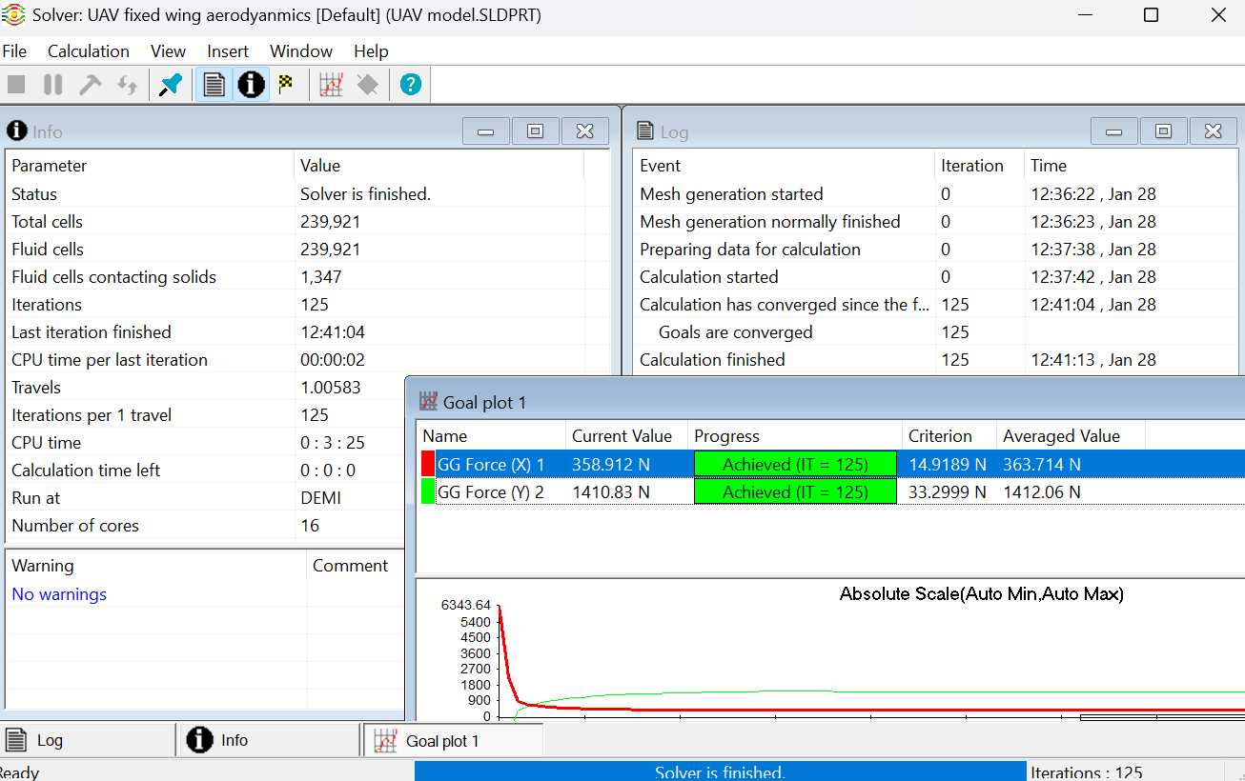Click the checkered flag goal icon
This screenshot has height=781, width=1245.
tap(286, 85)
